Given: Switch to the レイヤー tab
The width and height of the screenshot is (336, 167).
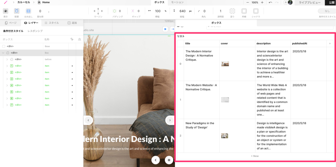Looking at the screenshot, I should [31, 23].
